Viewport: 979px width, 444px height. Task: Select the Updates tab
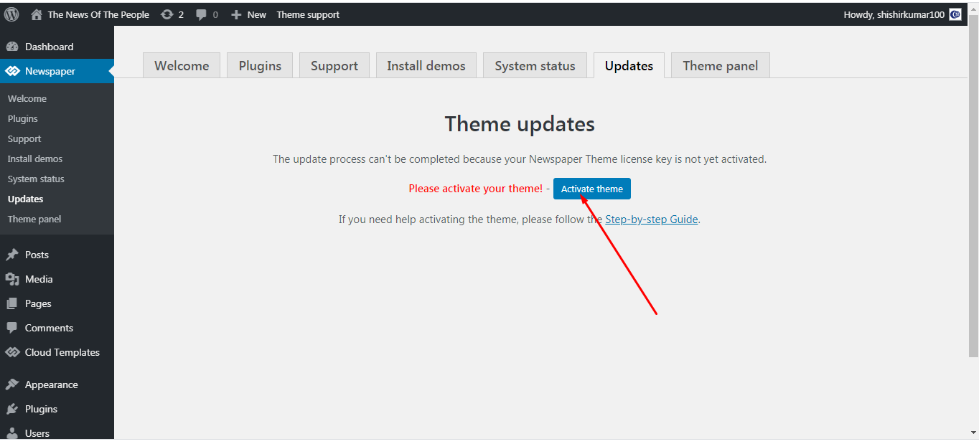629,65
